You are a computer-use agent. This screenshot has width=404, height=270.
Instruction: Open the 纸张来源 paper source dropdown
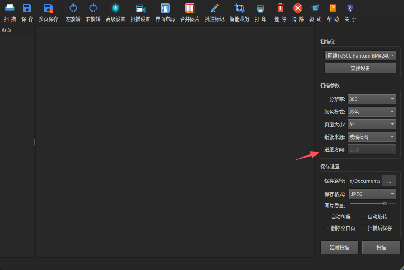[x=372, y=137]
